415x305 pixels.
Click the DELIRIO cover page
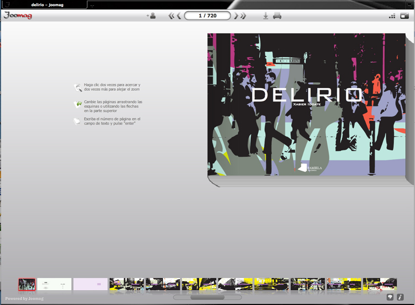[306, 104]
